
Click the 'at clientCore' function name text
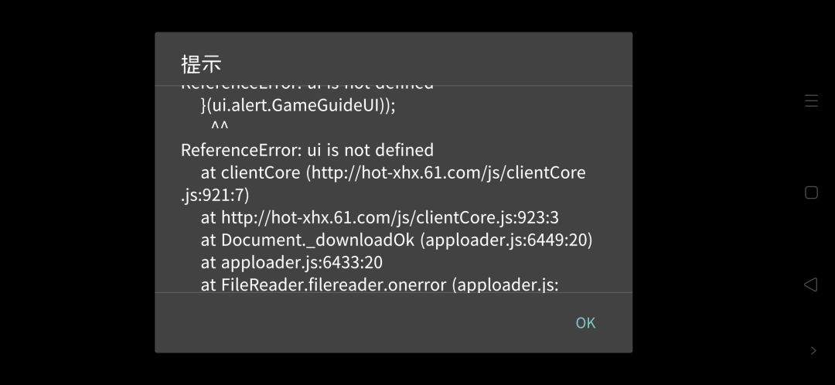[x=250, y=172]
